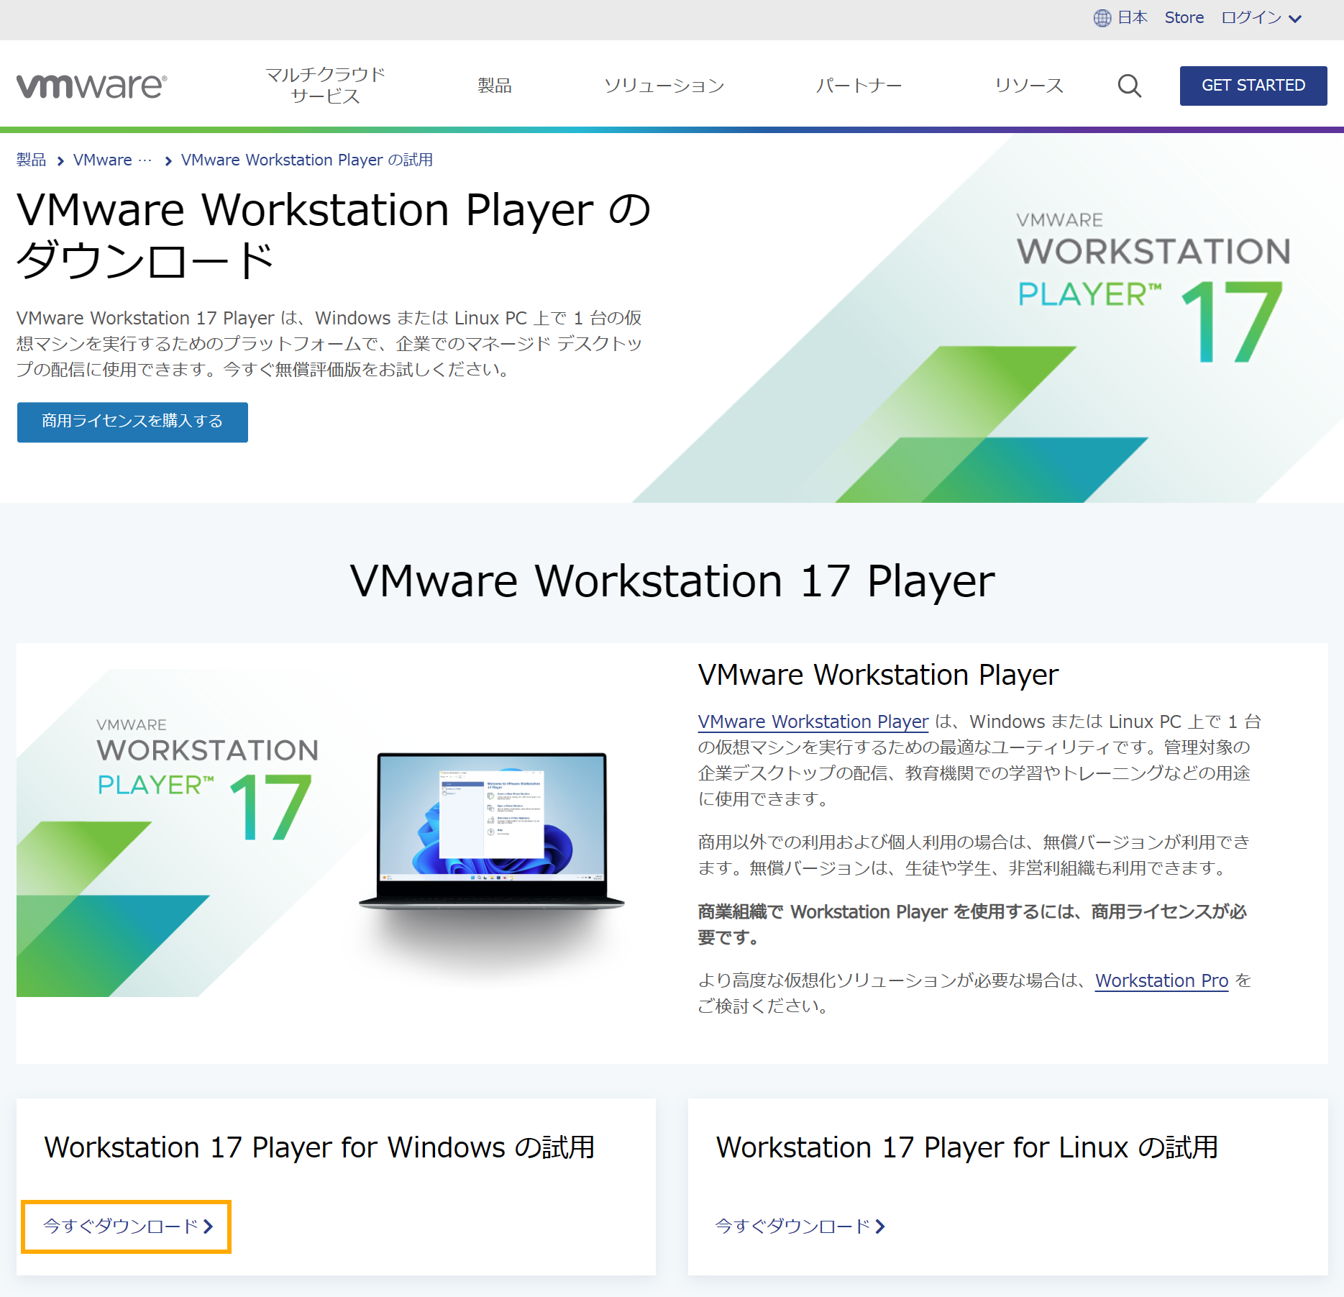
Task: Expand the VMware ··· breadcrumb
Action: coord(113,160)
